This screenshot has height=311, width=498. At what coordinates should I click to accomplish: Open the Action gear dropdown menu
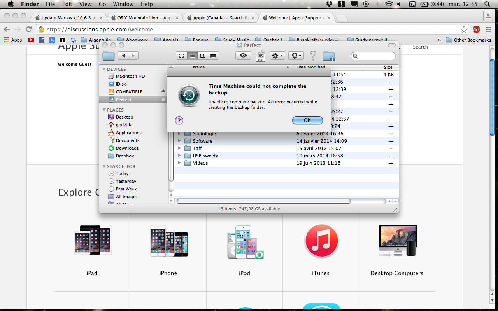point(277,56)
